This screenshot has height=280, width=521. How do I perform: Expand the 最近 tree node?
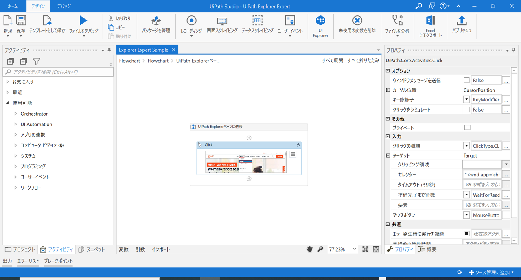pos(7,92)
